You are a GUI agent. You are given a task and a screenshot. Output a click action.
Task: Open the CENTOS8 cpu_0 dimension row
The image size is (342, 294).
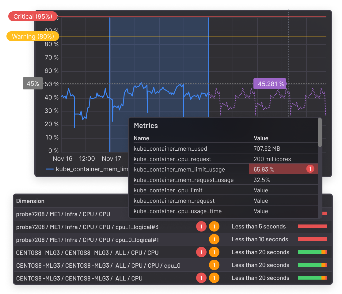pyautogui.click(x=98, y=266)
